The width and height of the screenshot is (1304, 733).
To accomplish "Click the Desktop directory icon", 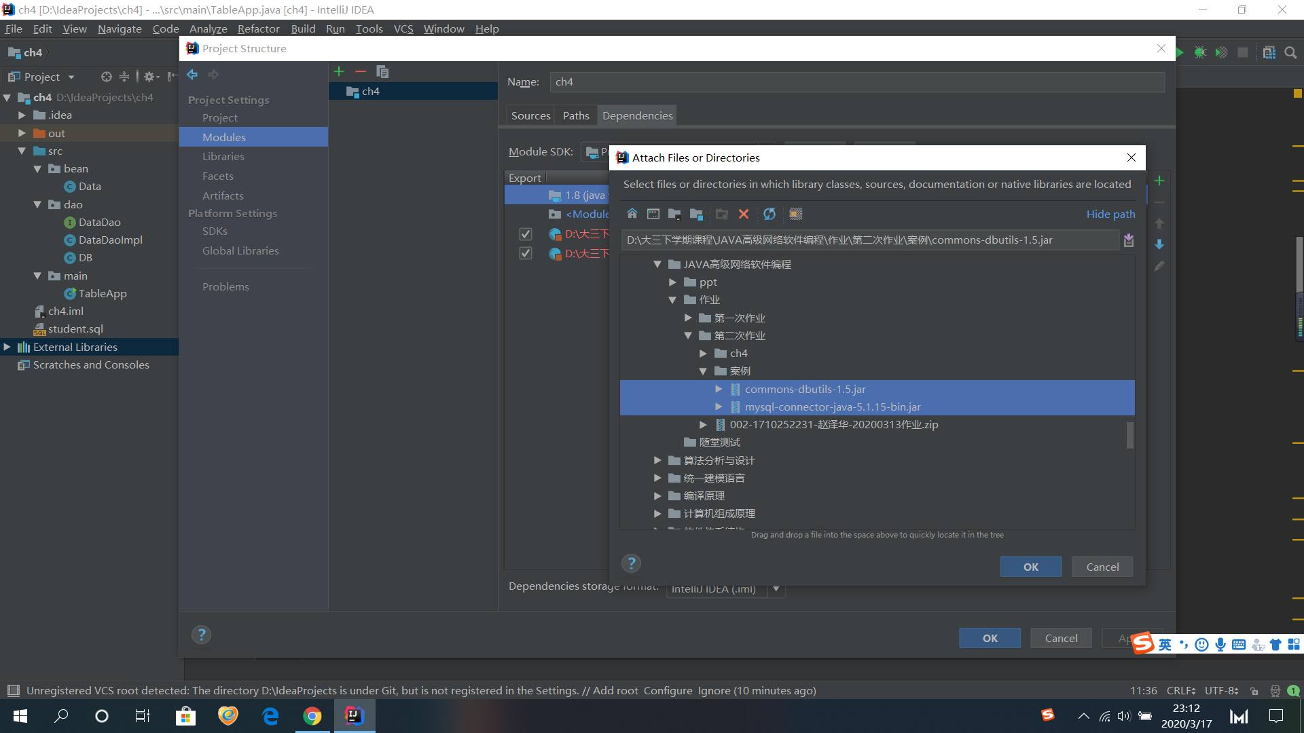I will pos(653,214).
